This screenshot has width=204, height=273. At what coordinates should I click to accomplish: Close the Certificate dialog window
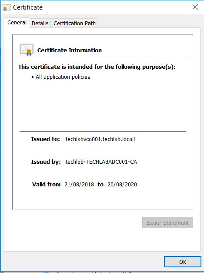point(195,7)
